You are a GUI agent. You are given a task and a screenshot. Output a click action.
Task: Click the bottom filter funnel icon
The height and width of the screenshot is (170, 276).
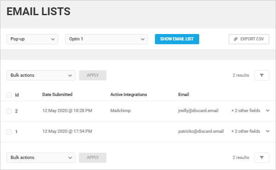tap(262, 158)
